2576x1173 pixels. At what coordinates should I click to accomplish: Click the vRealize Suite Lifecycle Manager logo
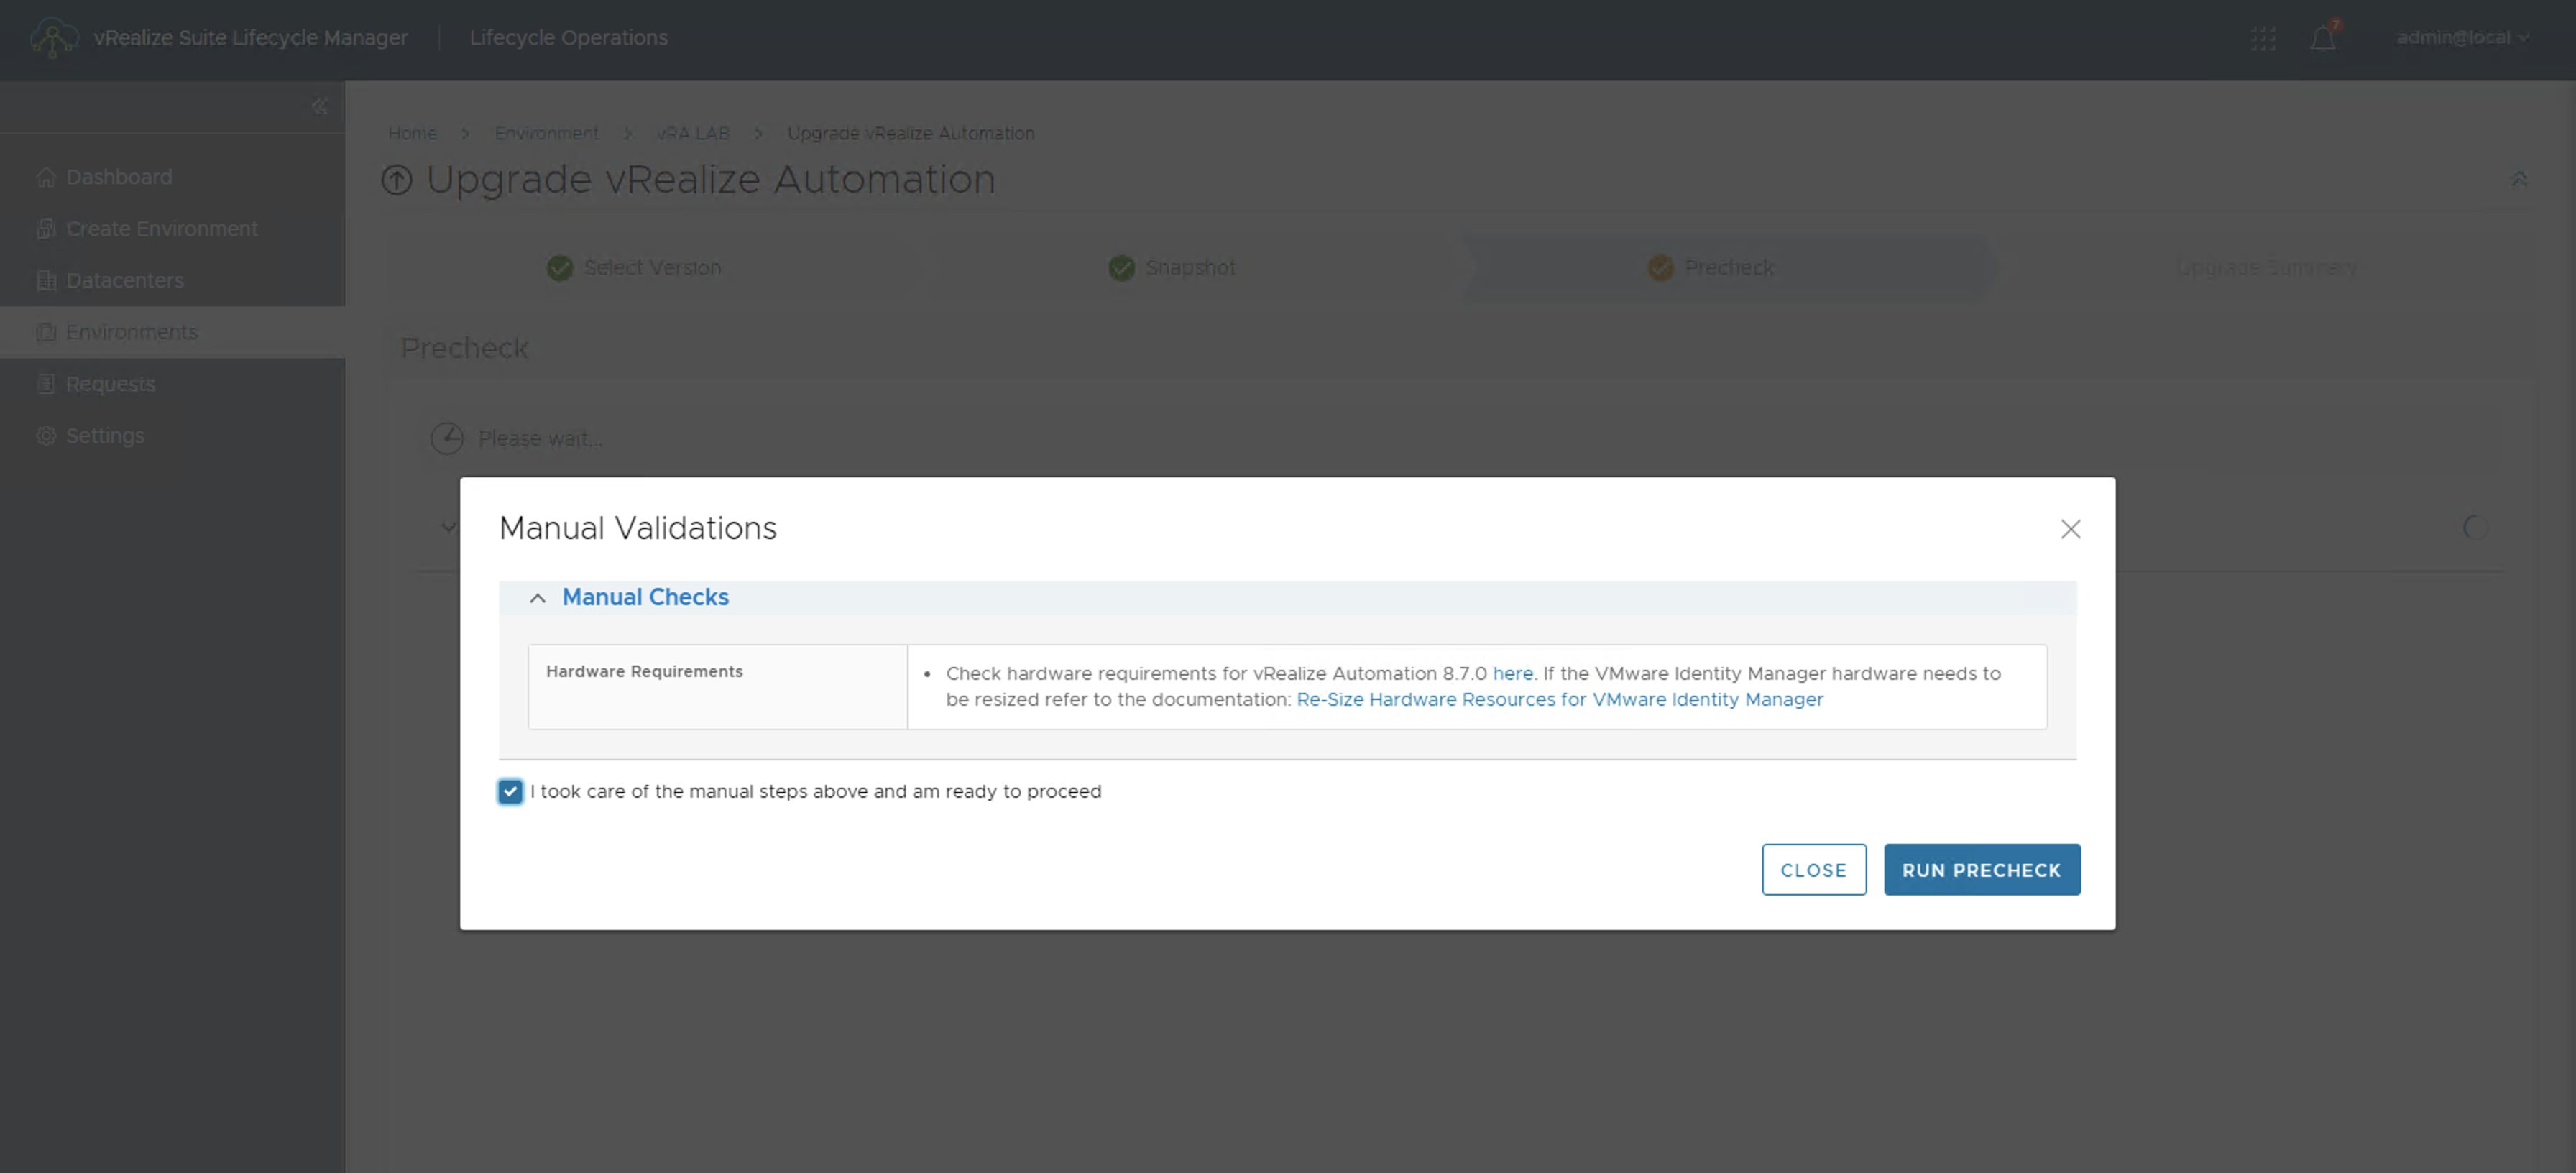(x=53, y=38)
